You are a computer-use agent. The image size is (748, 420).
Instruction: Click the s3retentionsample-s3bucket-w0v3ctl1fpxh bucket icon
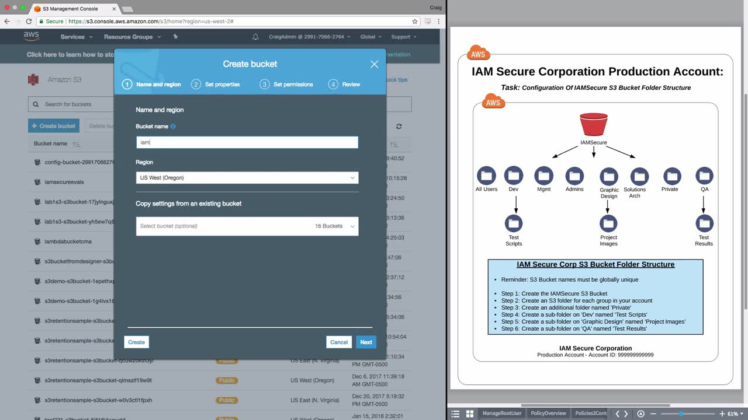pyautogui.click(x=37, y=400)
